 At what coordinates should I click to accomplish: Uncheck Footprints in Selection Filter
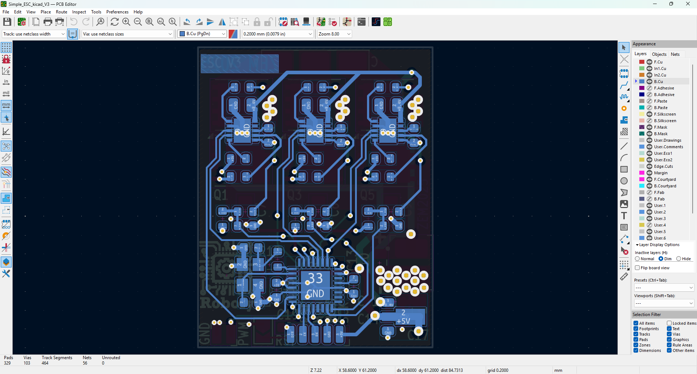point(636,329)
